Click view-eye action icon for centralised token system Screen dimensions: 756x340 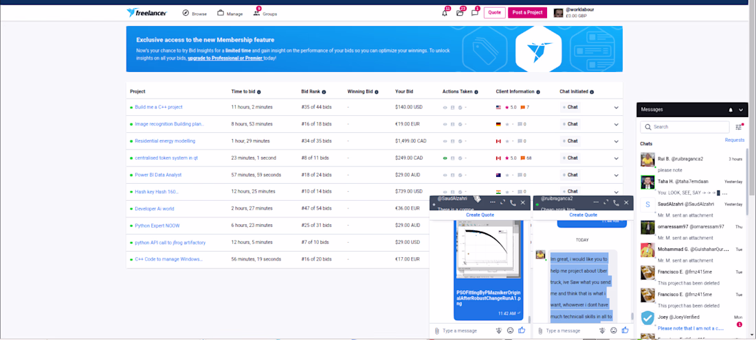pyautogui.click(x=445, y=158)
